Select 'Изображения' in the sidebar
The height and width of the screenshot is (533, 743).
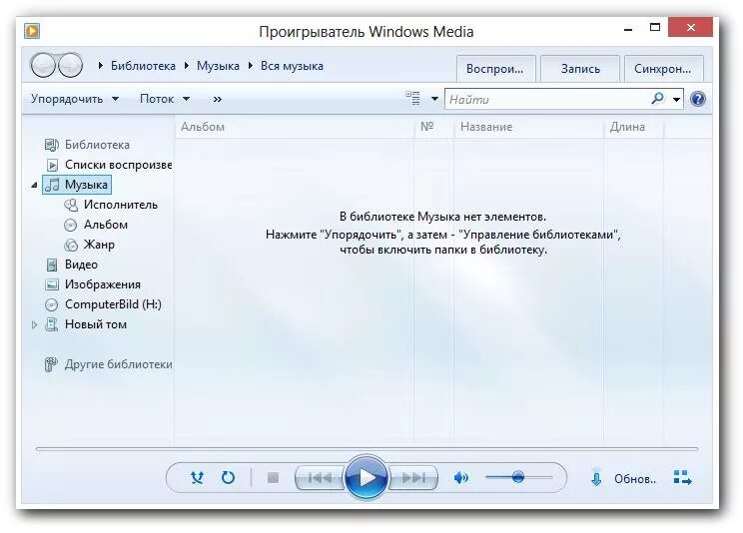click(x=103, y=284)
